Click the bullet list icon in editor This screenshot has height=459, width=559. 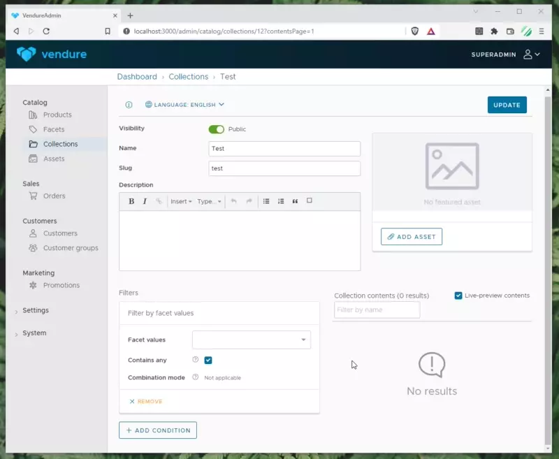click(x=266, y=201)
